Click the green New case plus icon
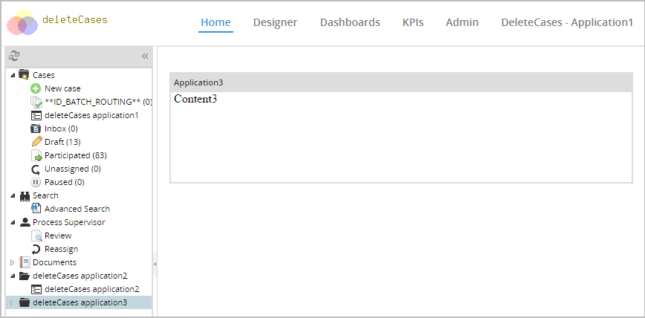645x318 pixels. [36, 88]
